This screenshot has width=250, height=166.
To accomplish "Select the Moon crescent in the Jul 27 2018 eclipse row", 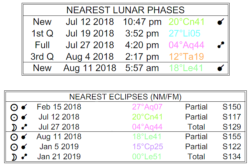I will [14, 127].
